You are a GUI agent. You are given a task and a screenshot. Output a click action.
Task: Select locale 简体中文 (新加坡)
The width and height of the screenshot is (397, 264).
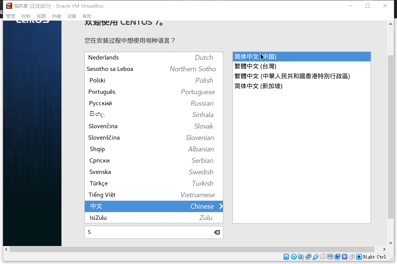coord(302,86)
